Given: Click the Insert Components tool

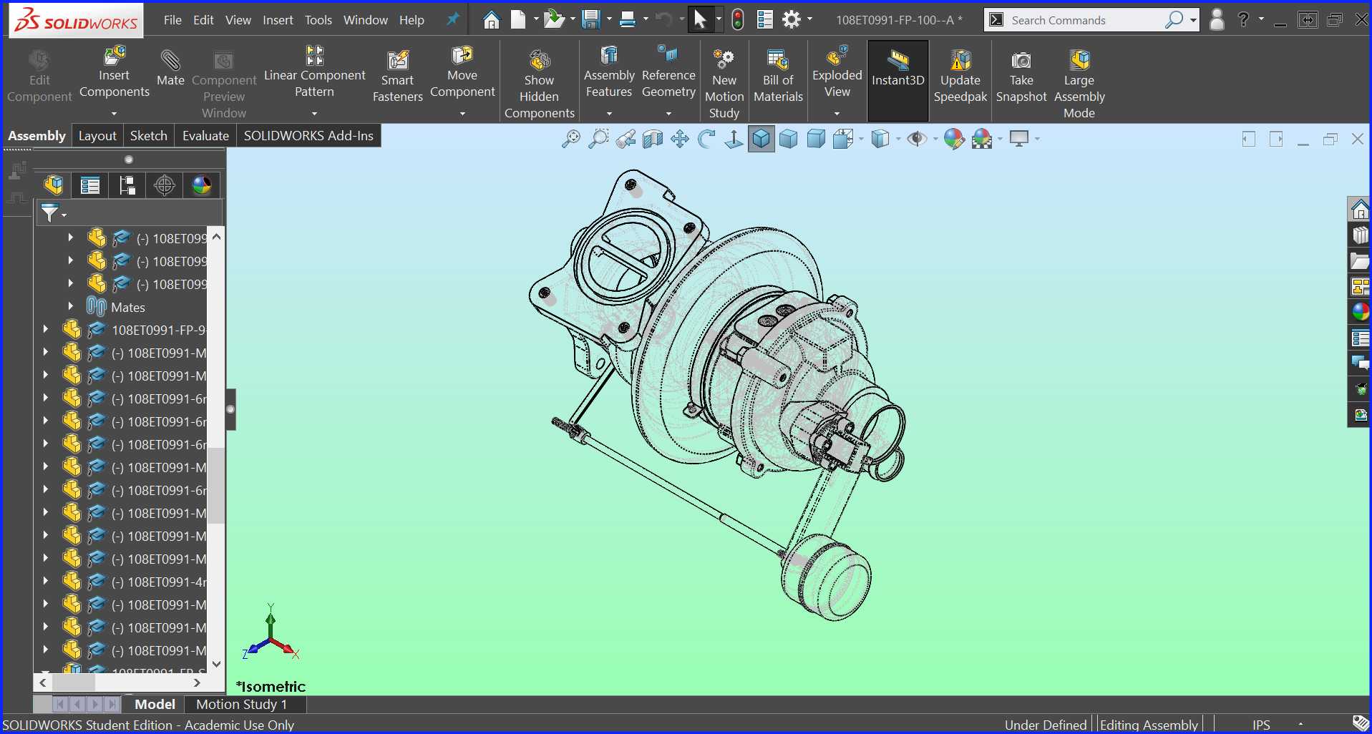Looking at the screenshot, I should click(114, 73).
